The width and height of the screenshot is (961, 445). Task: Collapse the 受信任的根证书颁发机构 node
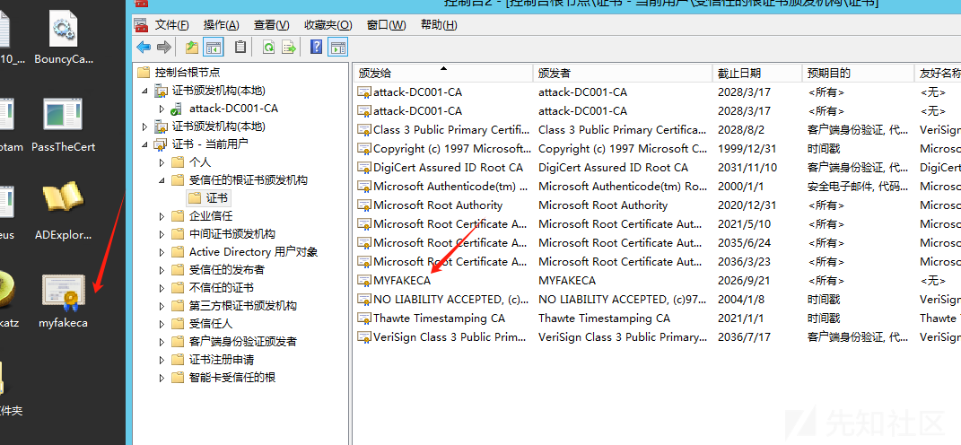162,181
